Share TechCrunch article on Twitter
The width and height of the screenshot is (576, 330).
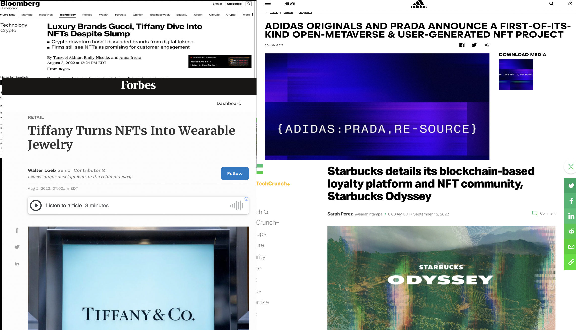(571, 186)
